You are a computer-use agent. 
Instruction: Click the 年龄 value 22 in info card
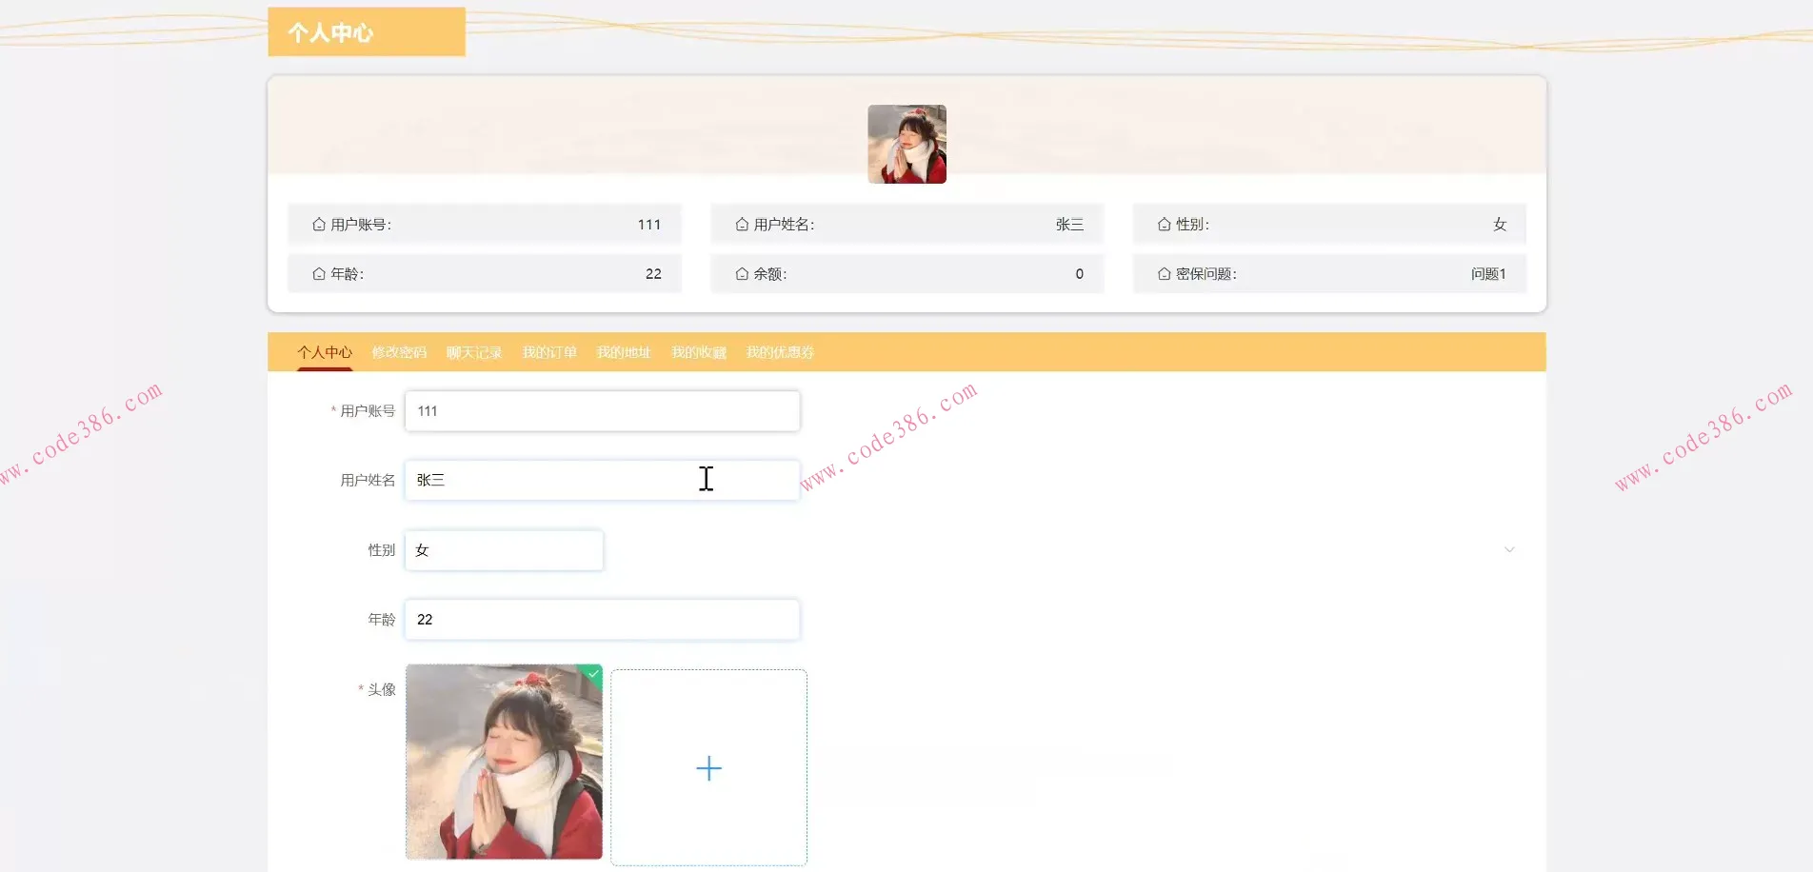pos(653,274)
